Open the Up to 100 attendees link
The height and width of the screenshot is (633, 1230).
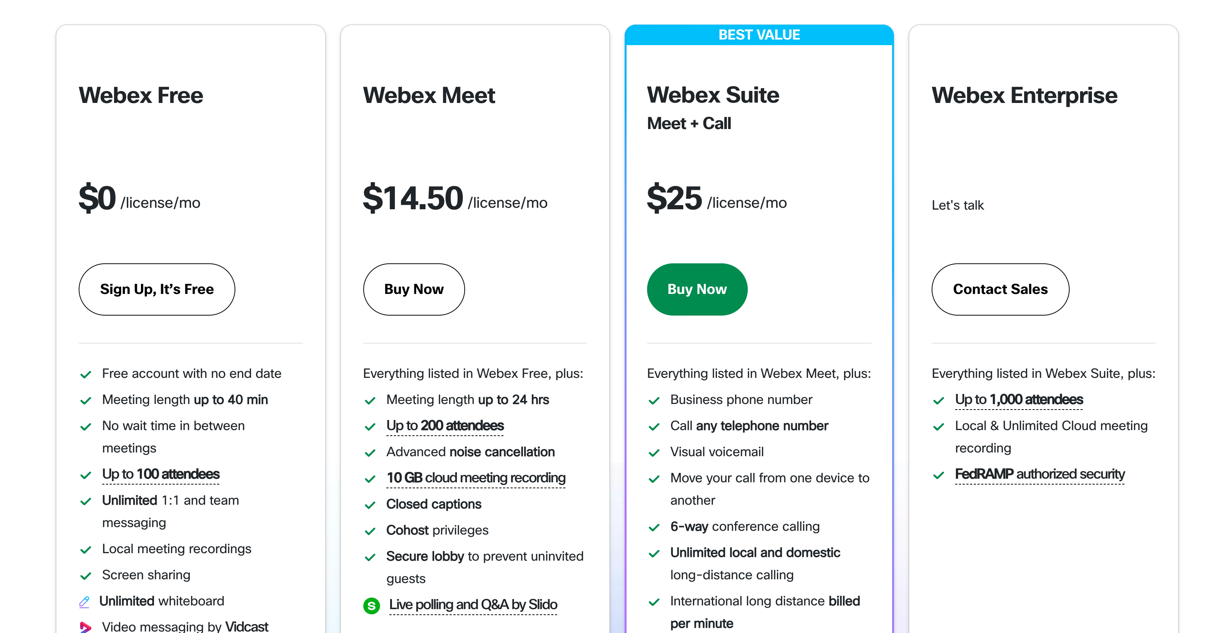[x=160, y=474]
